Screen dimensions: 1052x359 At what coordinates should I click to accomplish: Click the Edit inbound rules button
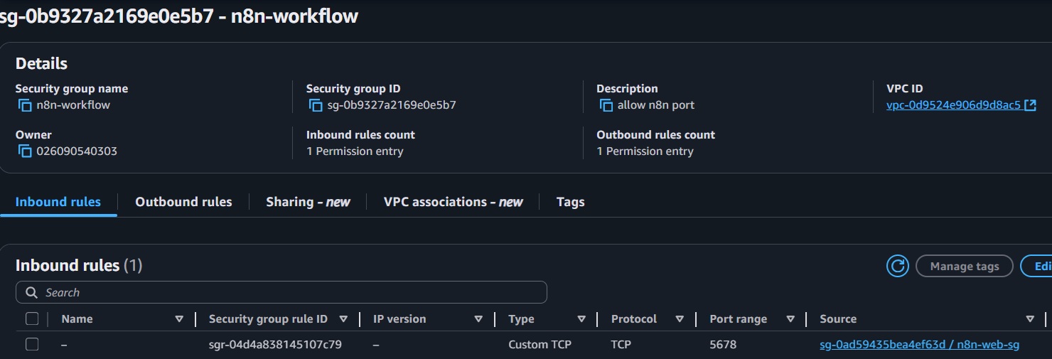[x=1036, y=266]
